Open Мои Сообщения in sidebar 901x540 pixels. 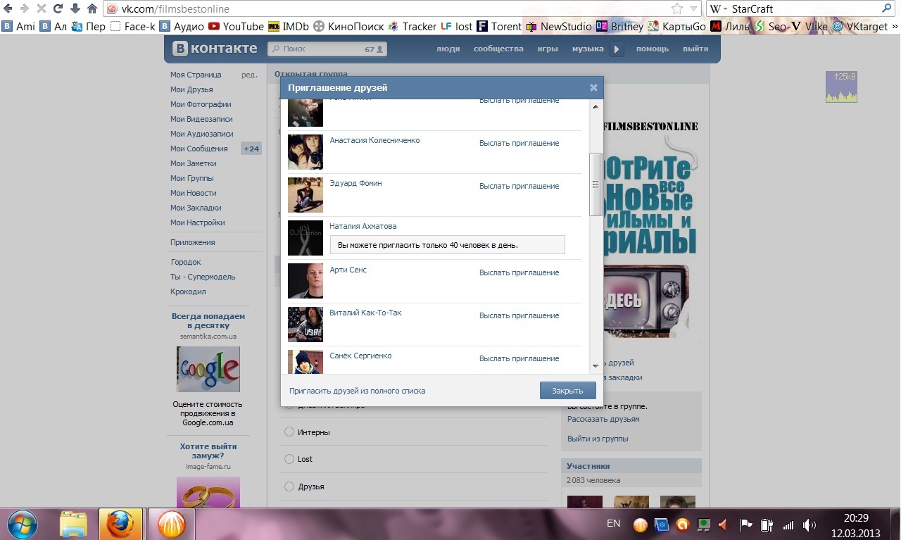tap(199, 149)
